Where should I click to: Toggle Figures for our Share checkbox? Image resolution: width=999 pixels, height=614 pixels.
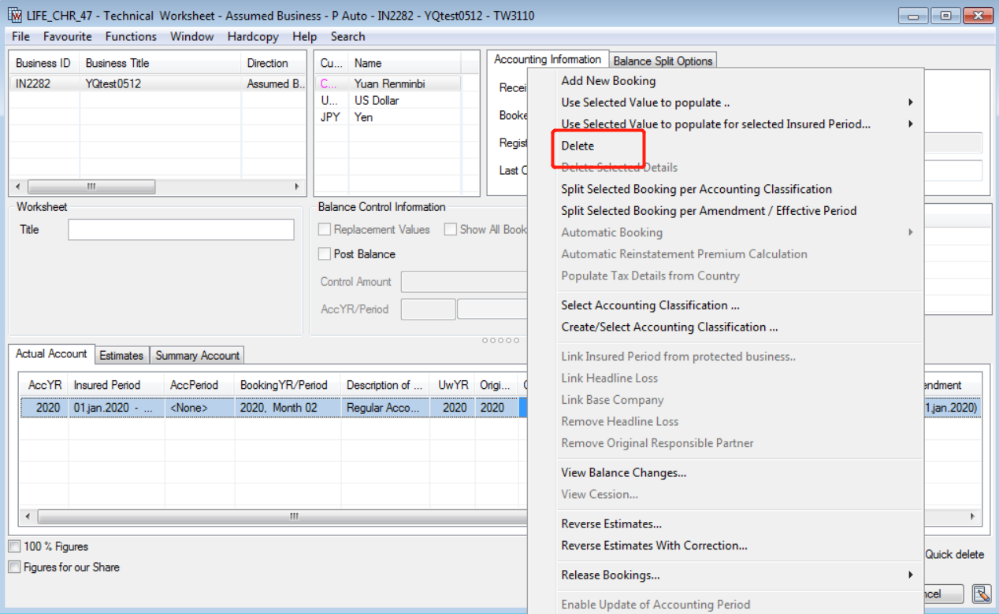point(15,567)
